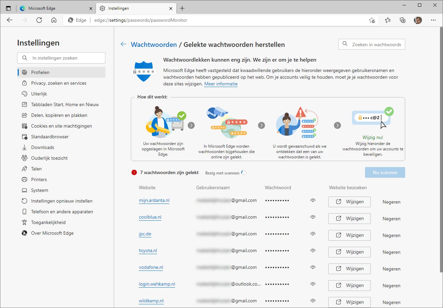
Task: Go back to Wachtwoorden with the arrow
Action: click(123, 44)
